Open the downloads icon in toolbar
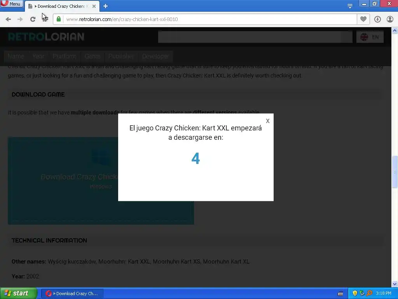Image resolution: width=398 pixels, height=299 pixels. (377, 19)
